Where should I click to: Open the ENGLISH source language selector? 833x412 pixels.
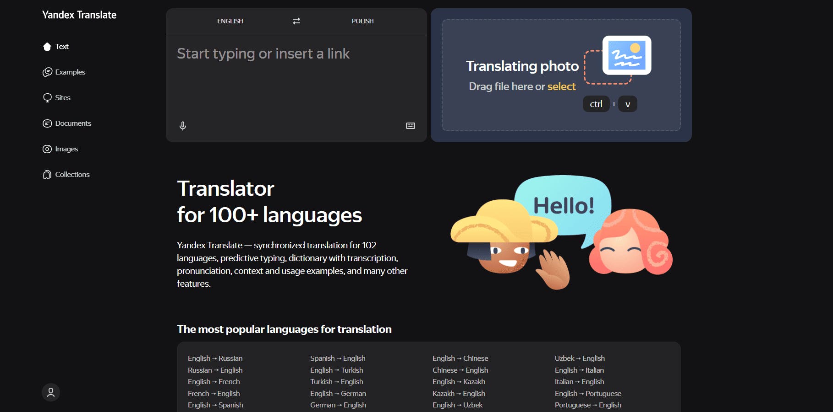[x=230, y=21]
